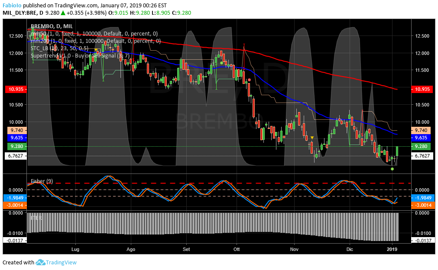Click the Ott month on time axis
The width and height of the screenshot is (438, 270).
pyautogui.click(x=237, y=249)
